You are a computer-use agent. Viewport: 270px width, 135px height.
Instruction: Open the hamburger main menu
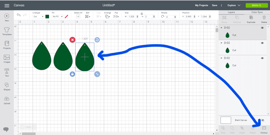coord(7,6)
